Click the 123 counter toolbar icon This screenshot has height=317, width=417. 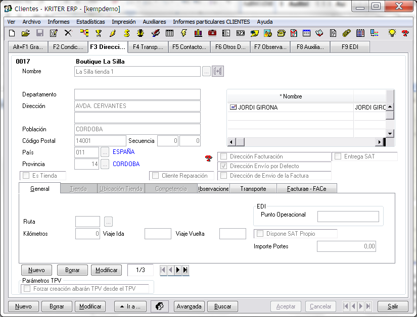pos(241,33)
